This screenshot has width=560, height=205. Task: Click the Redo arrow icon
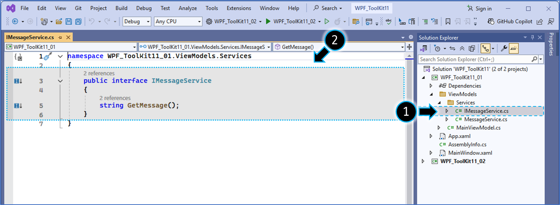107,22
